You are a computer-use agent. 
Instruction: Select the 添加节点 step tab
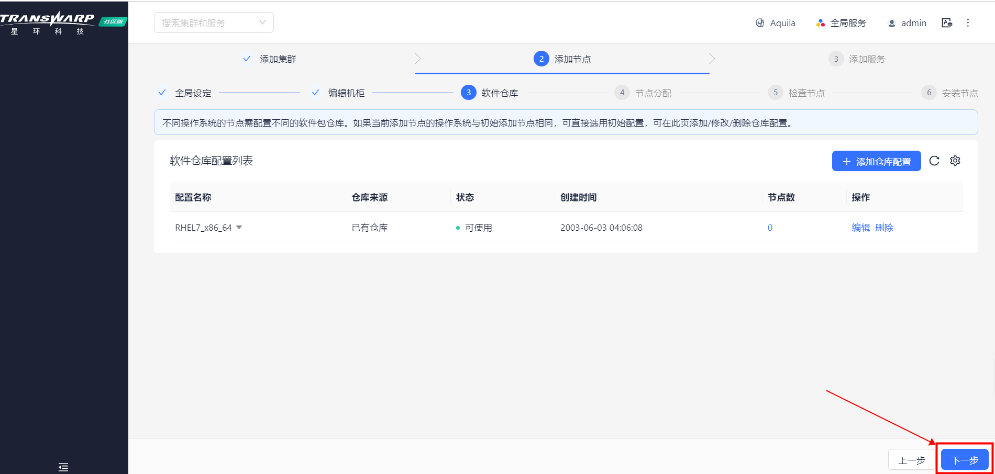tap(562, 59)
